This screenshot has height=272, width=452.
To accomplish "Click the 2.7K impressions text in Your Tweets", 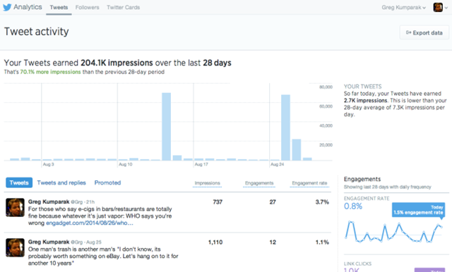I will [x=366, y=100].
